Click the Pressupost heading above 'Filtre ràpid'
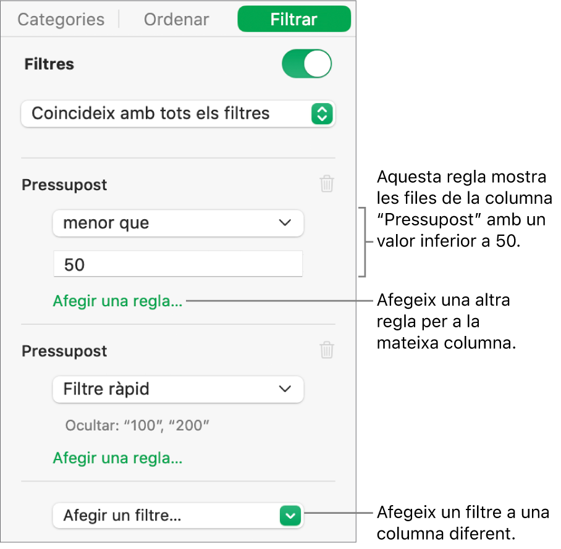 tap(64, 351)
